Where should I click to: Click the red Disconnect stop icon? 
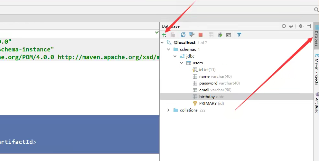[201, 35]
